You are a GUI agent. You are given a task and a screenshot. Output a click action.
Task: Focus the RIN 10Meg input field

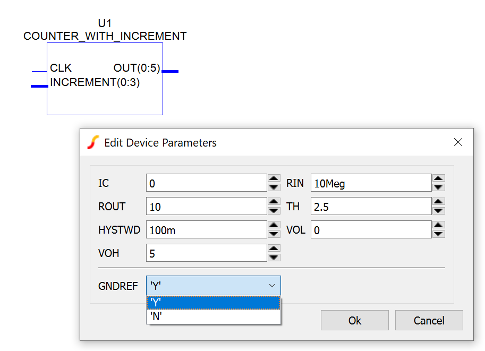370,183
